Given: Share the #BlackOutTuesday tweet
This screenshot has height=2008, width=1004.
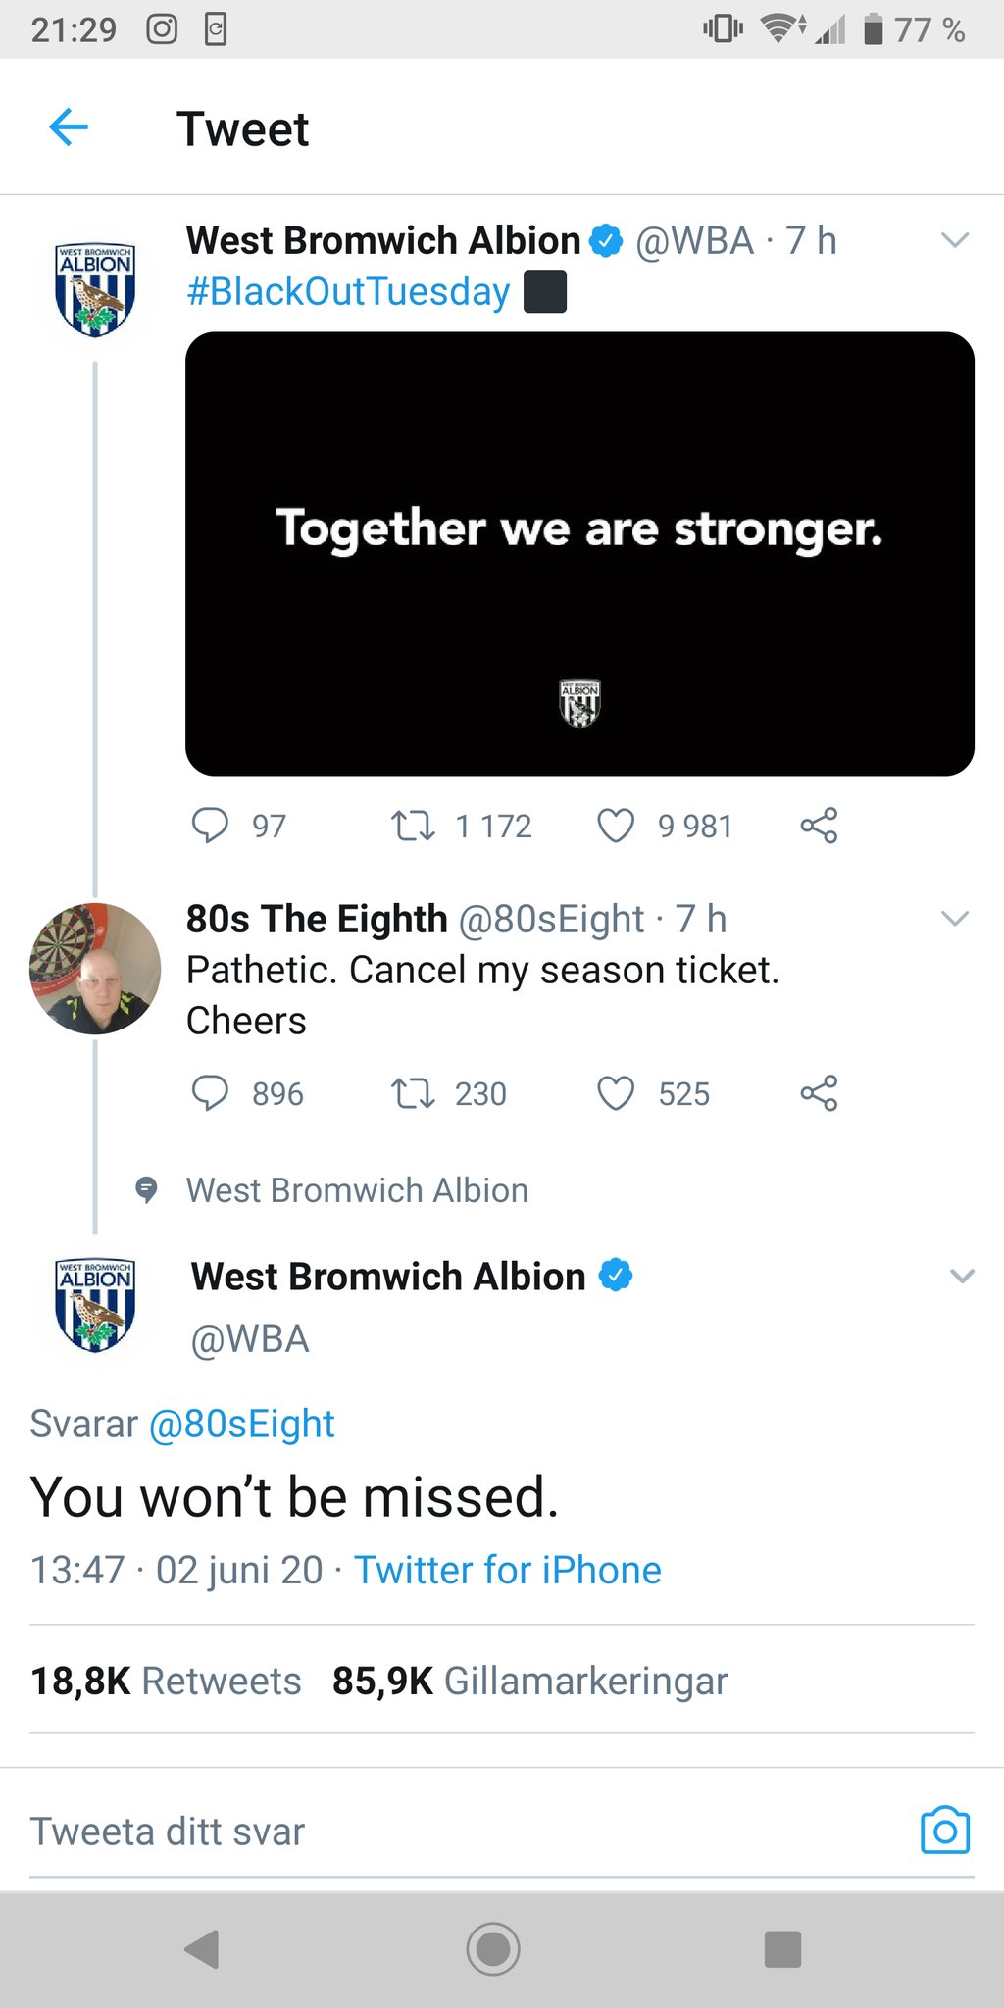Looking at the screenshot, I should click(819, 826).
